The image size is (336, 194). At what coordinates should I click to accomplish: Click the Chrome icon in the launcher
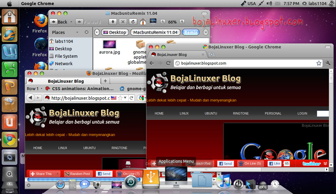point(10,140)
